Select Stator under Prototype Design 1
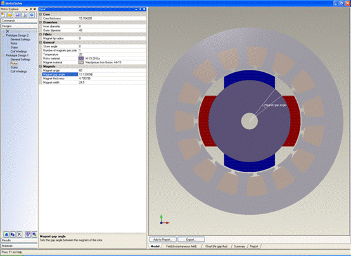Viewport: 351px width, 256px height. 14,67
